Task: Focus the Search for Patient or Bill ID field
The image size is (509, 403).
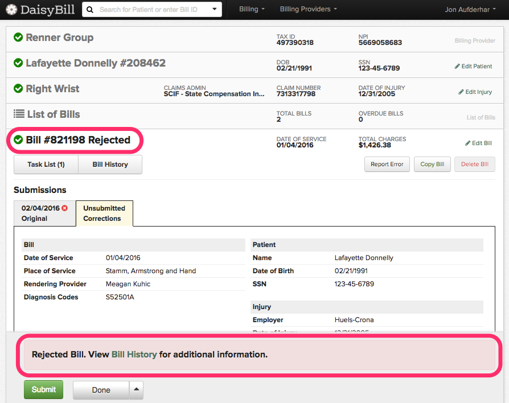Action: pos(152,10)
